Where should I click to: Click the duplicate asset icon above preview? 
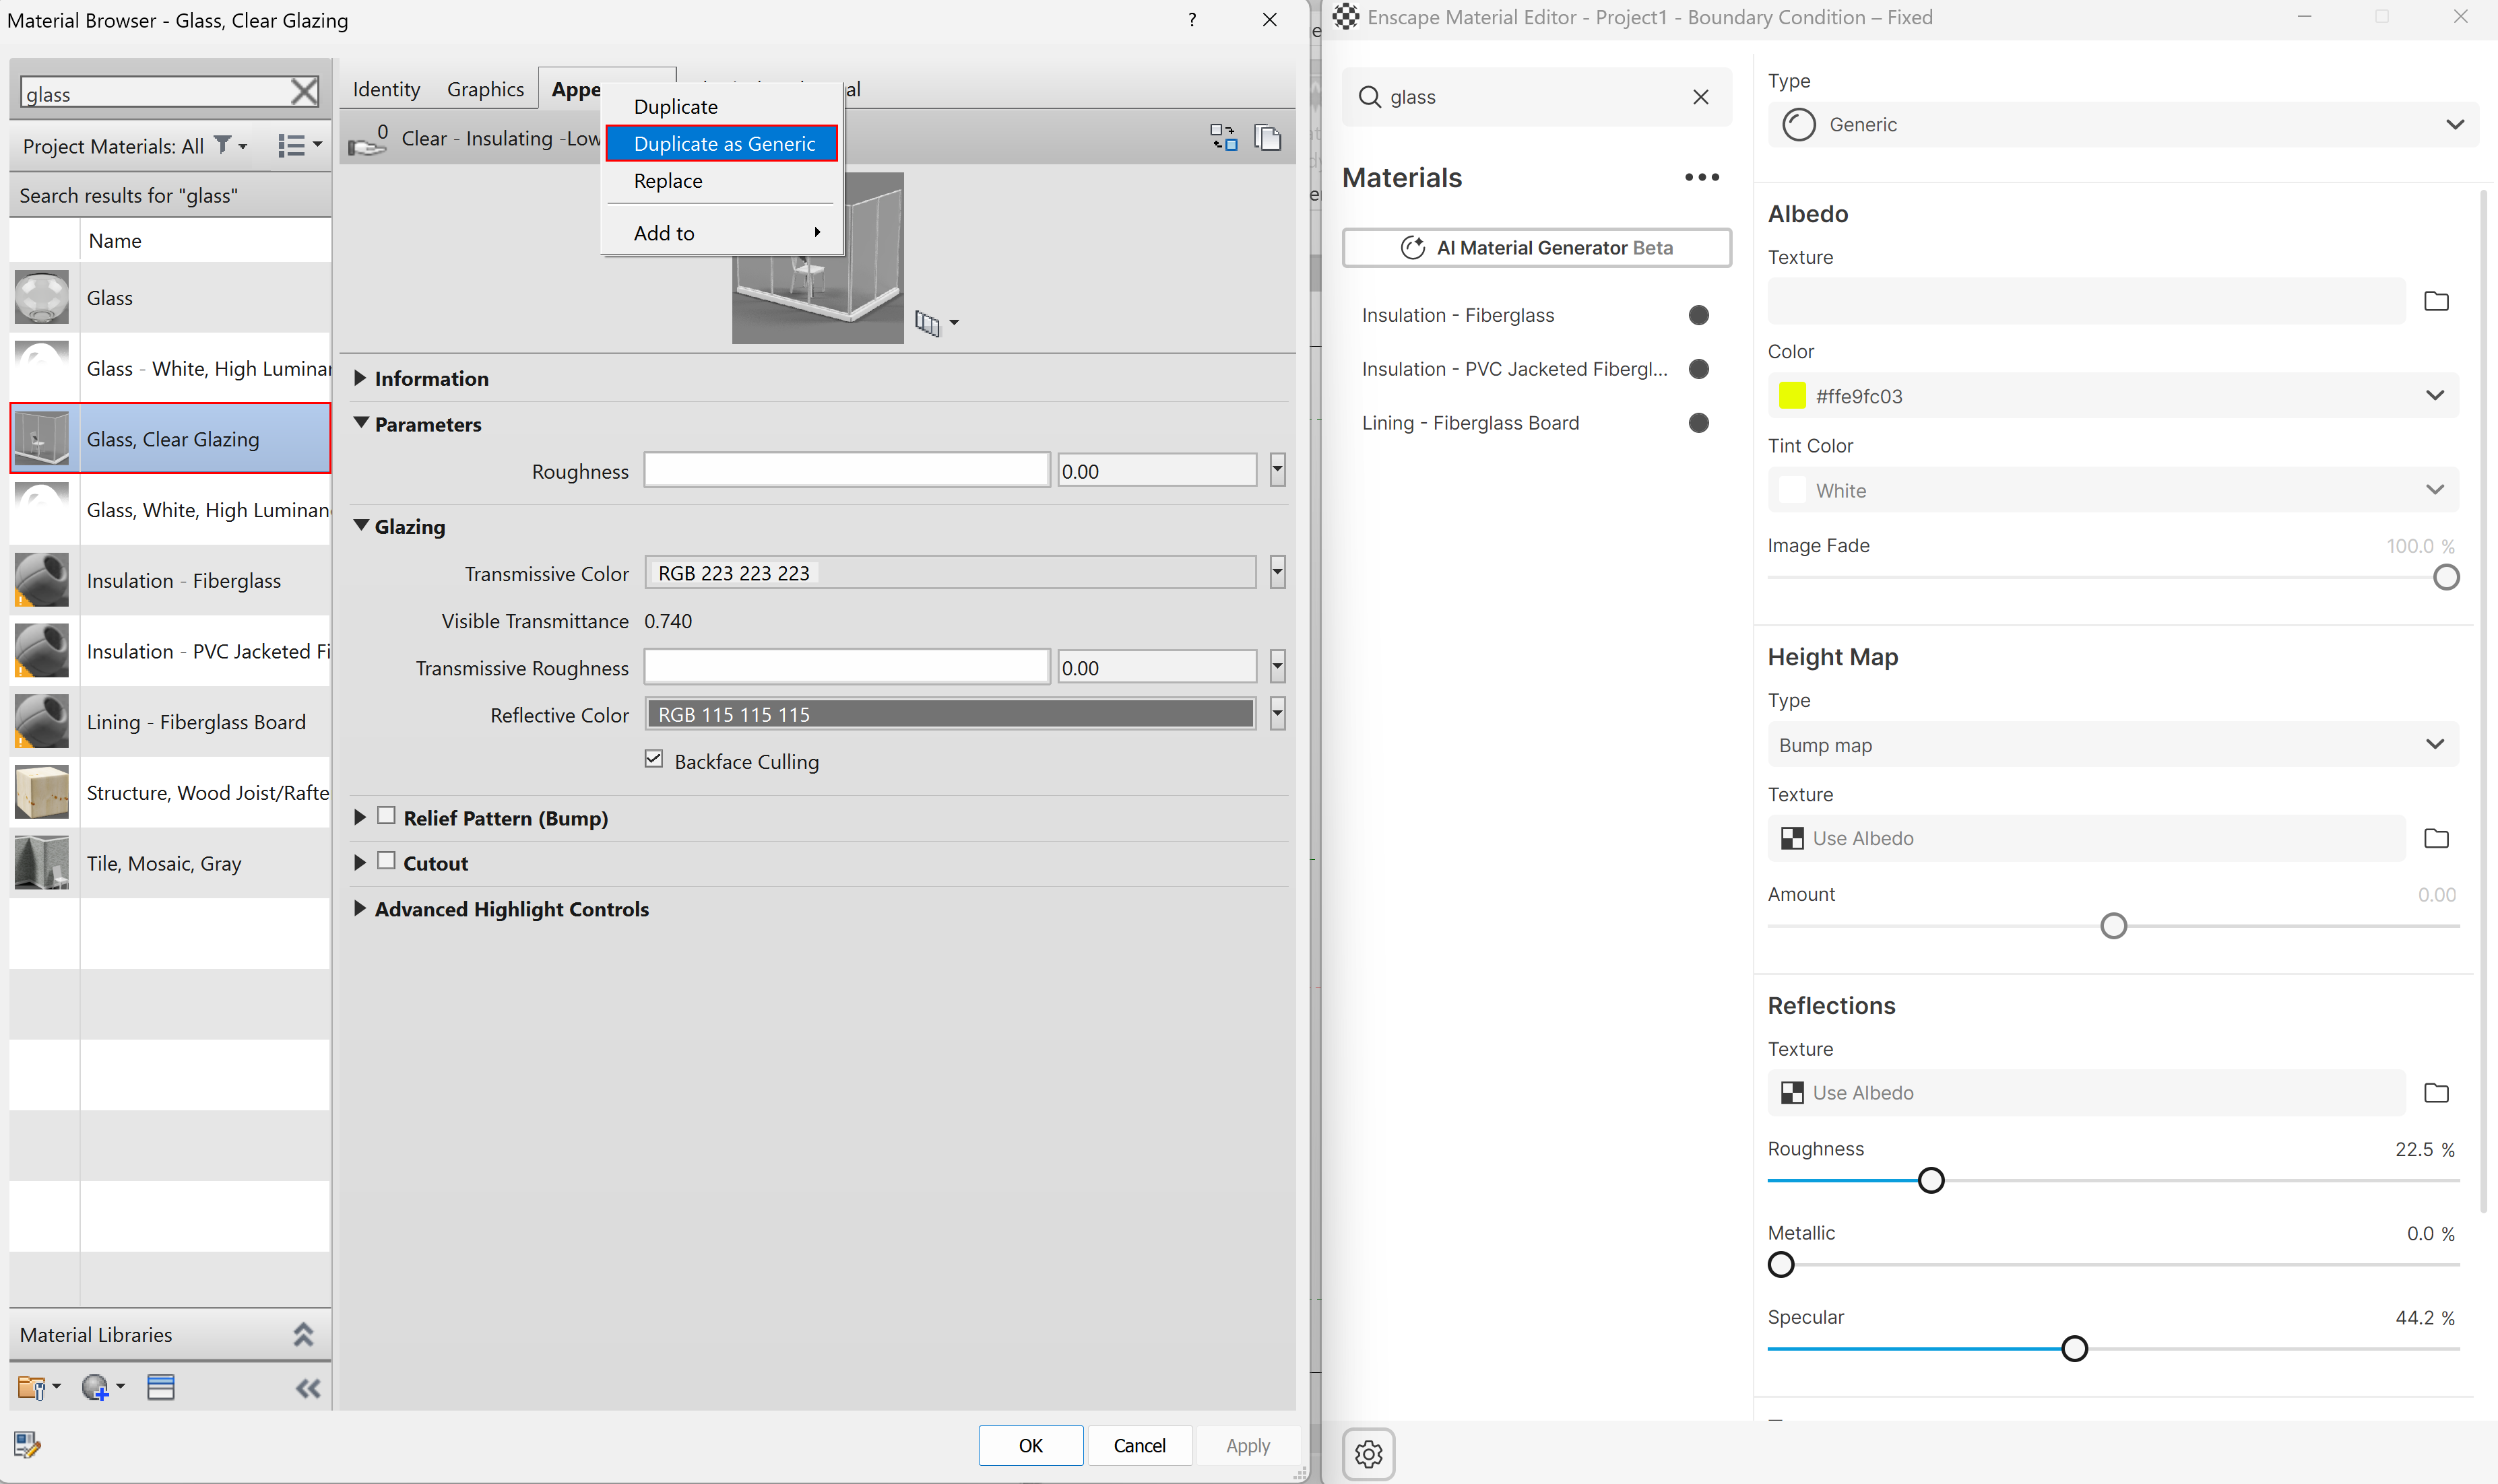(x=1267, y=137)
